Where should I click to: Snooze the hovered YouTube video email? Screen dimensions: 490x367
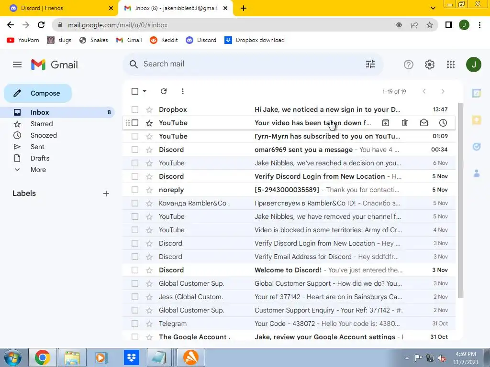pos(443,123)
